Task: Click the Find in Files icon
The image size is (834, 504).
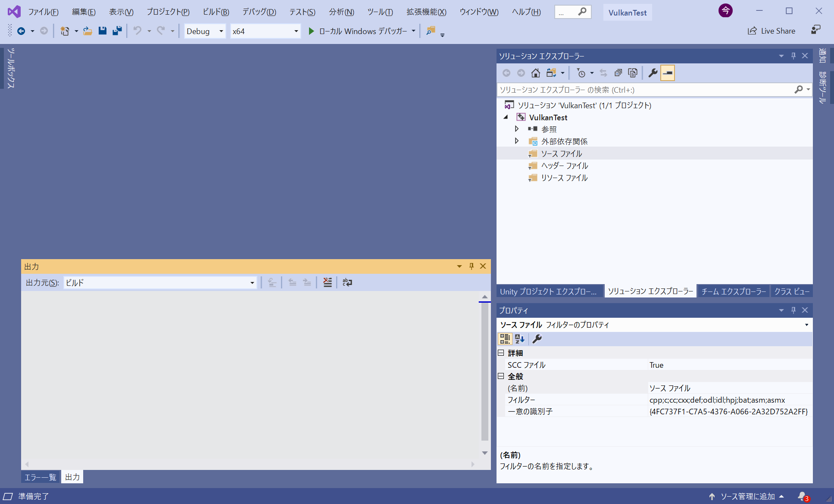Action: pos(431,31)
